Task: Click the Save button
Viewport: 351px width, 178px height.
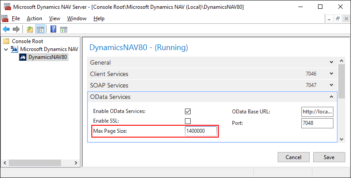Action: coord(329,157)
